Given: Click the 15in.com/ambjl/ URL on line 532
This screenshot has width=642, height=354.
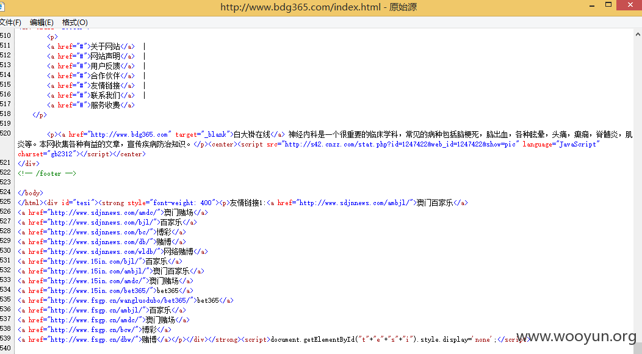Looking at the screenshot, I should tap(98, 272).
